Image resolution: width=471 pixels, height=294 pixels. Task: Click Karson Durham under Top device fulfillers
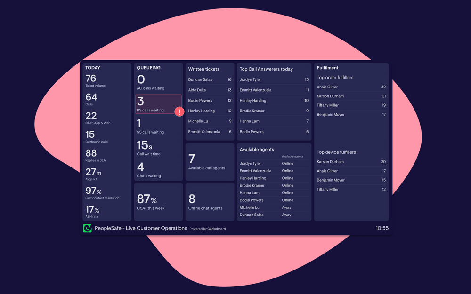pyautogui.click(x=351, y=161)
